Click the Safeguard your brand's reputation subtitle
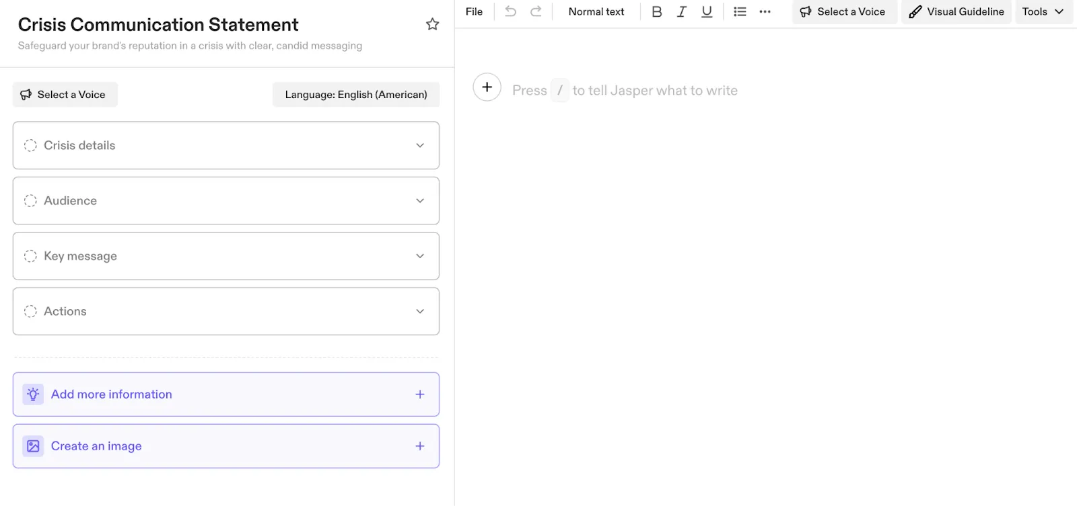This screenshot has width=1077, height=506. coord(190,46)
